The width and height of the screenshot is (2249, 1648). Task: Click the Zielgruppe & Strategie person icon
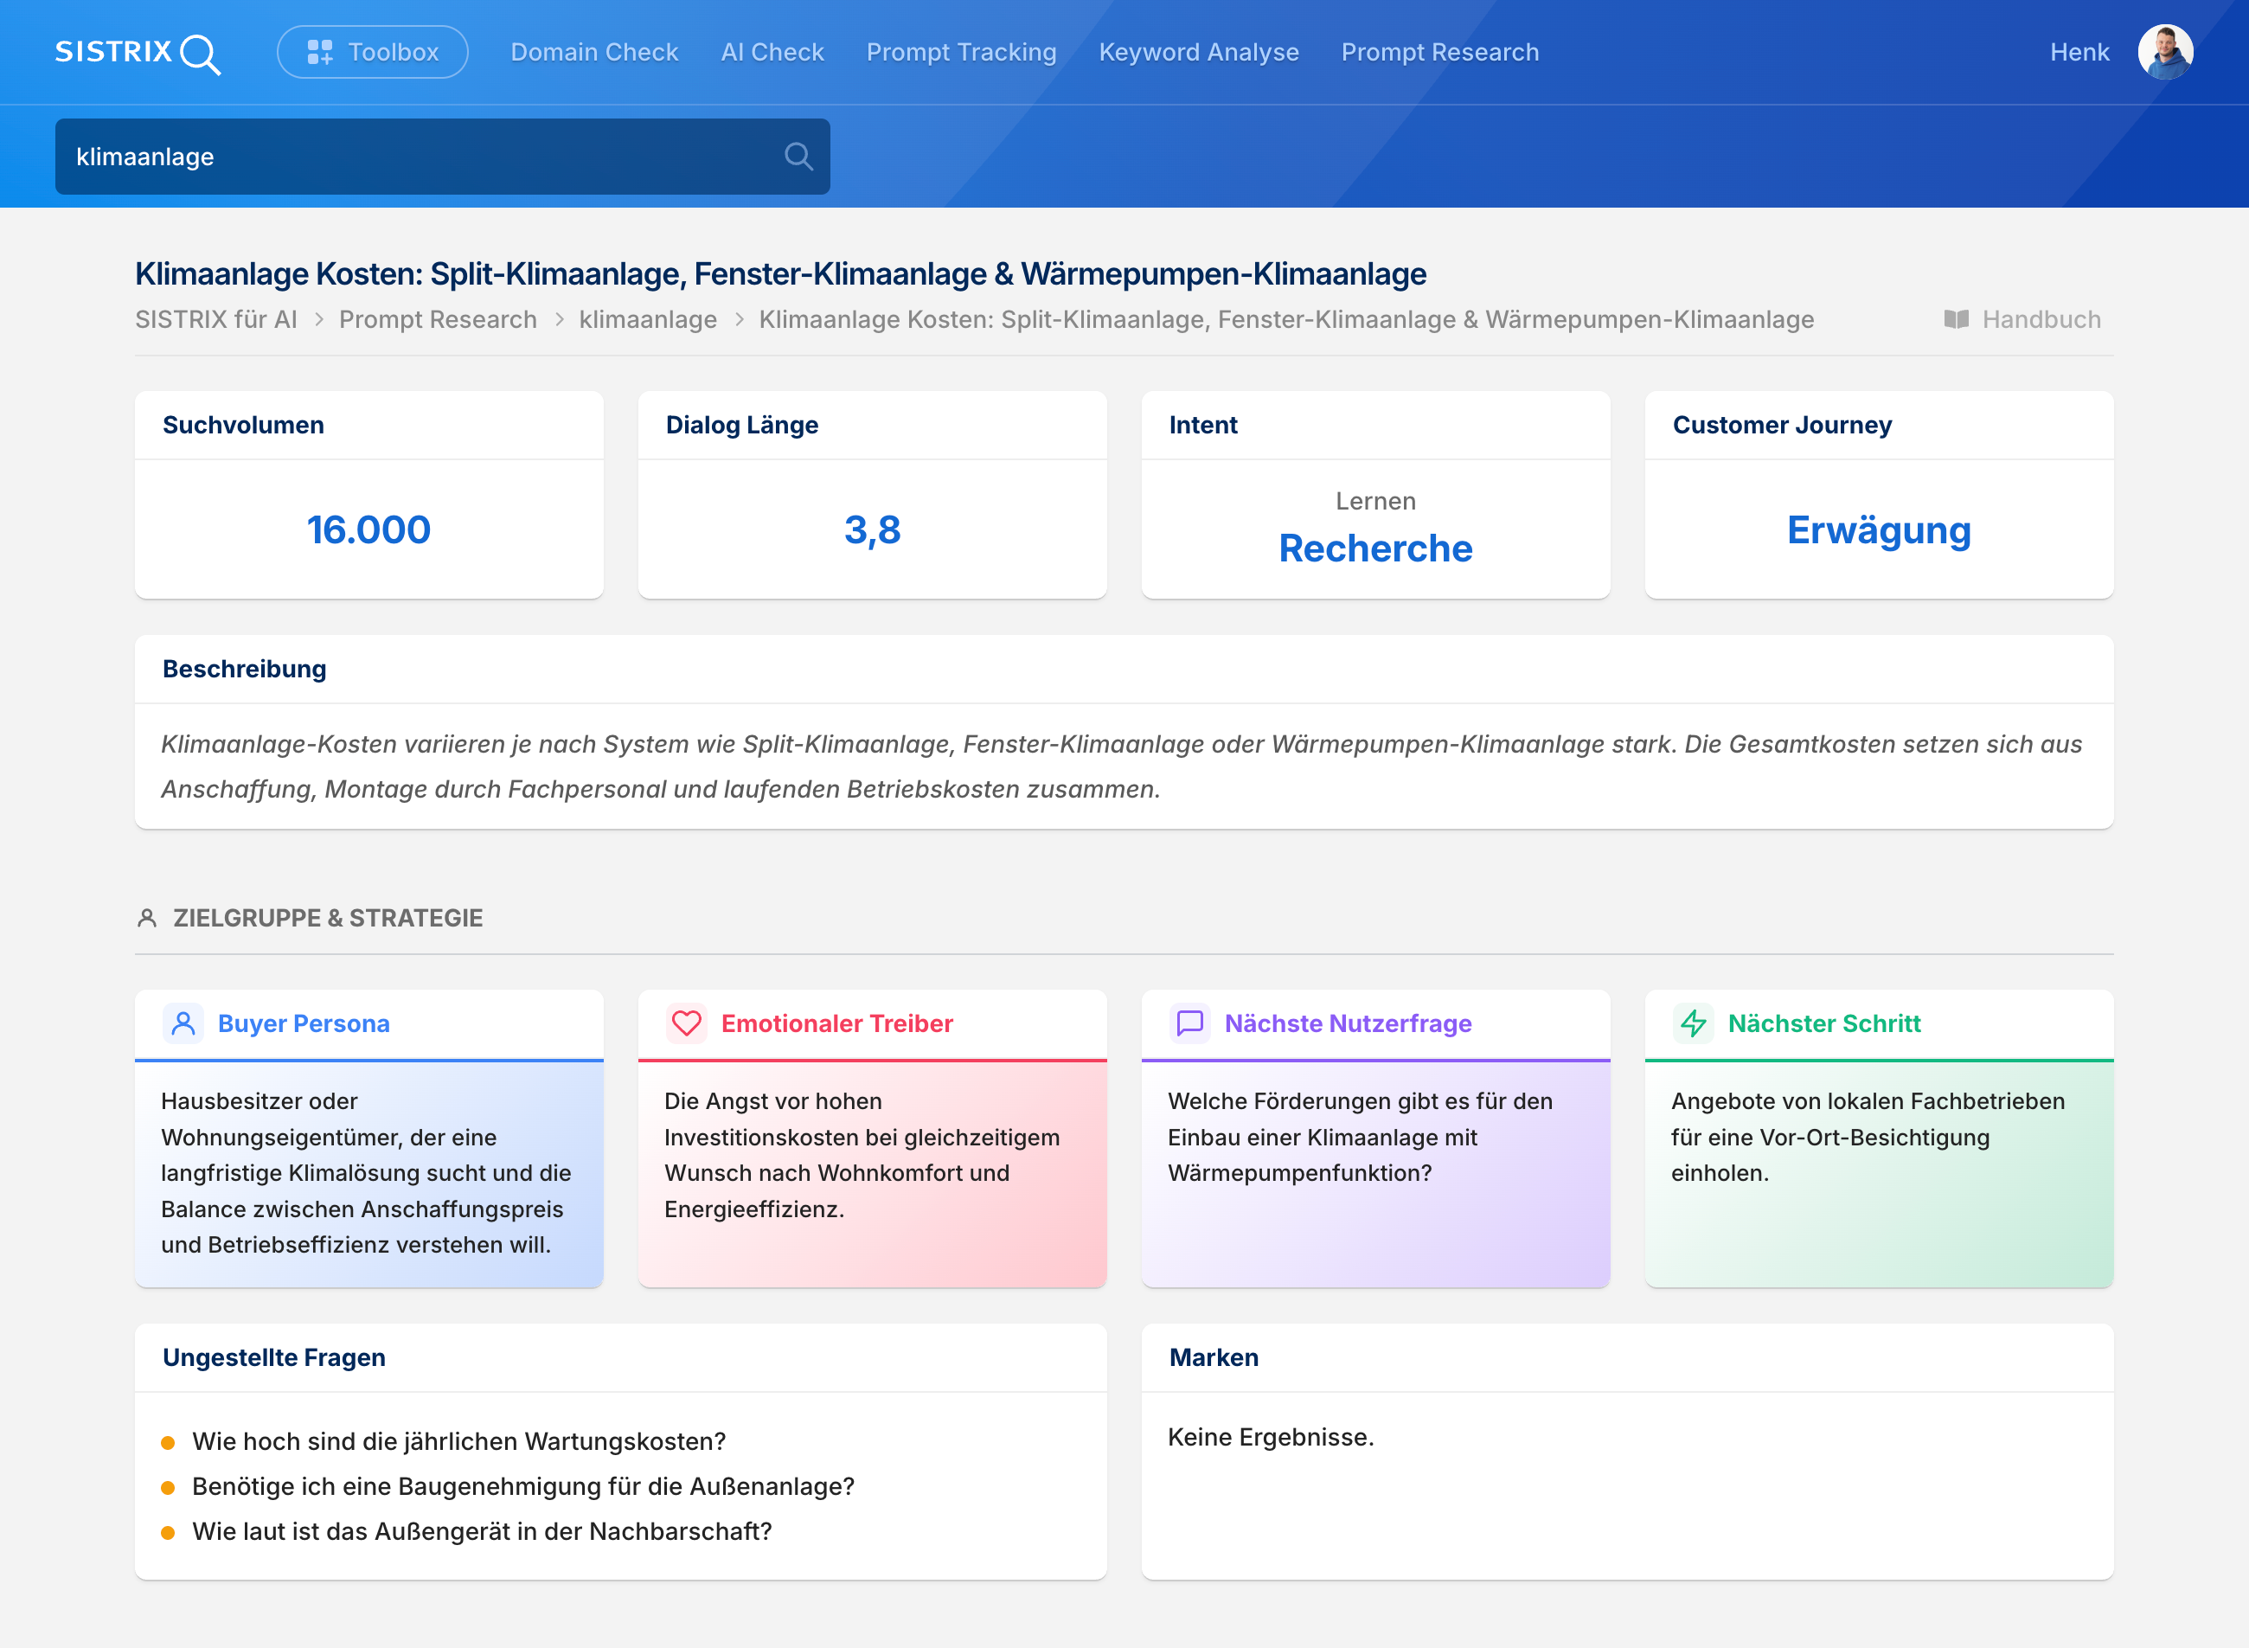[146, 918]
